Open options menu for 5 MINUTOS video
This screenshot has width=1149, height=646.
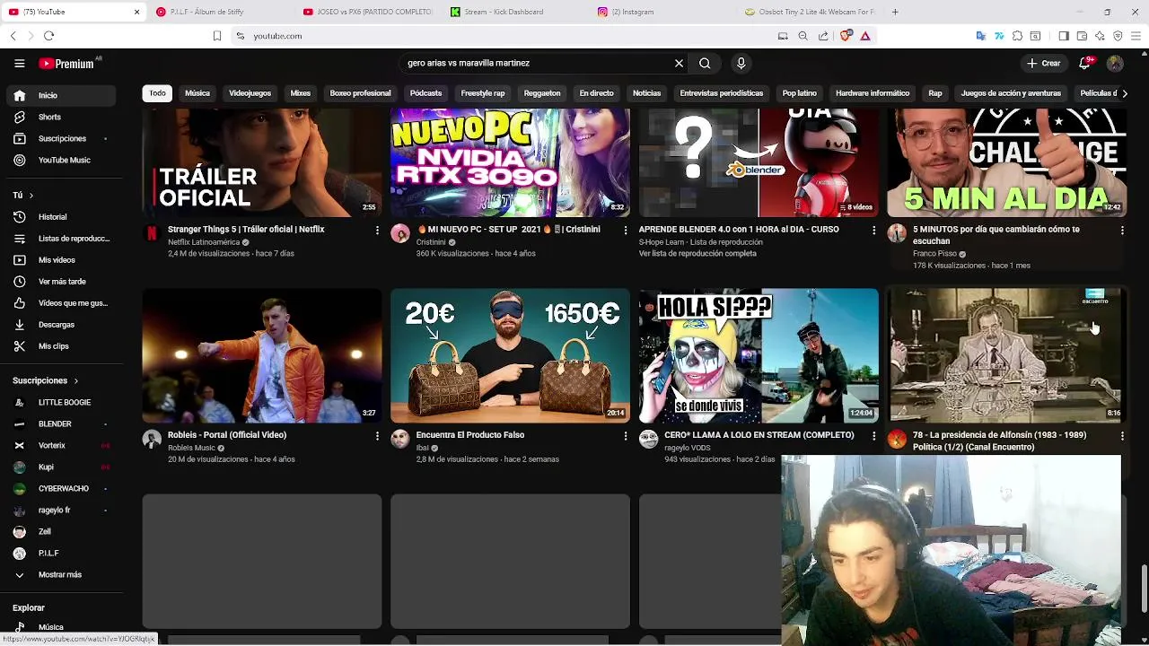tap(1122, 231)
